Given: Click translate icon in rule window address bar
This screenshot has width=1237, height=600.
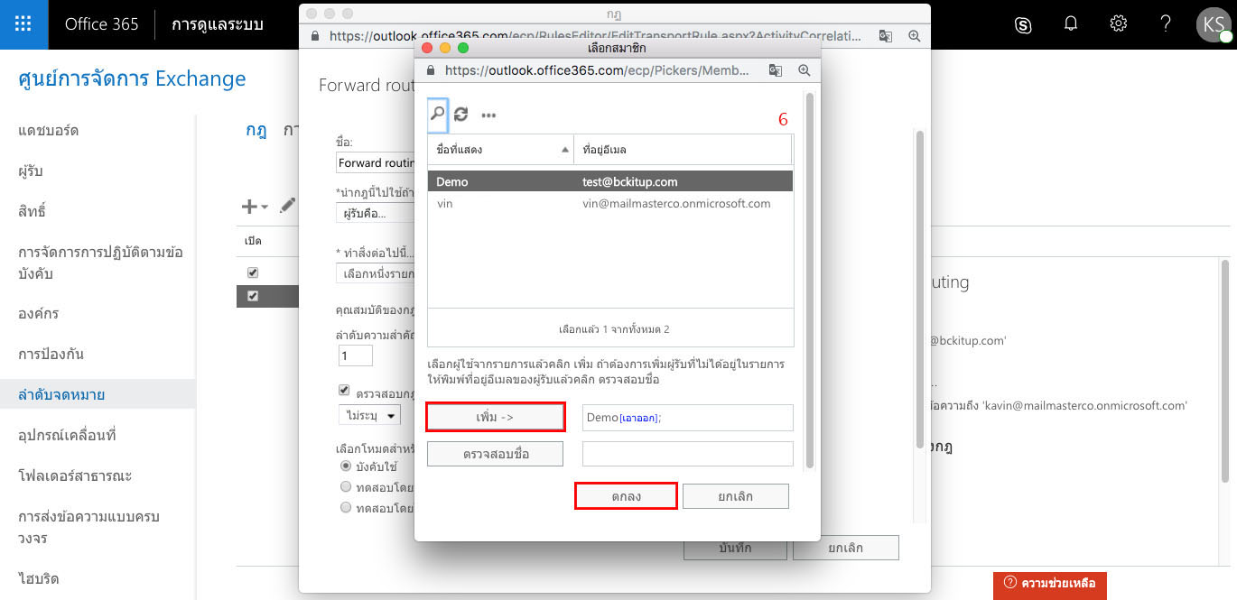Looking at the screenshot, I should pos(886,36).
